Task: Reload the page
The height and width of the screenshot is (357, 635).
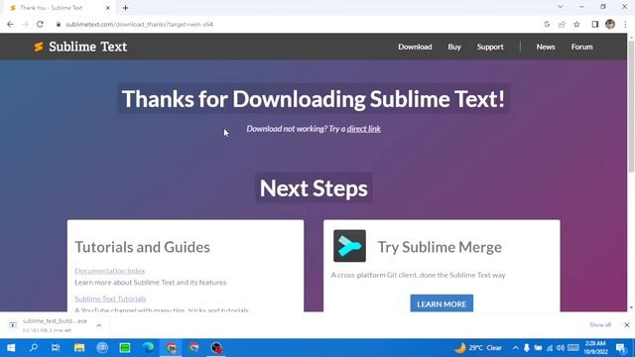Action: pos(40,24)
